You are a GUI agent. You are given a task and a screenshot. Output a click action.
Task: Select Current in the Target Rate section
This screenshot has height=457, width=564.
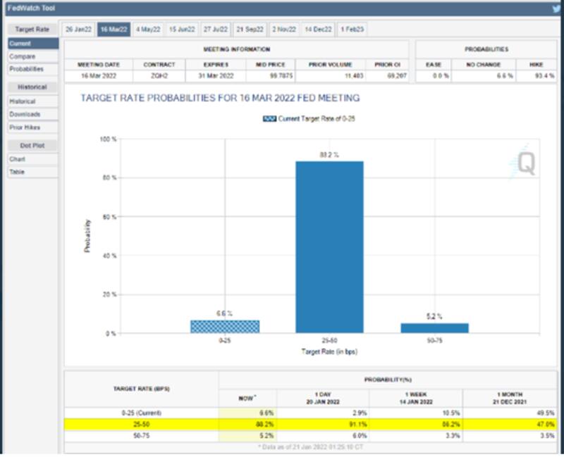coord(20,44)
